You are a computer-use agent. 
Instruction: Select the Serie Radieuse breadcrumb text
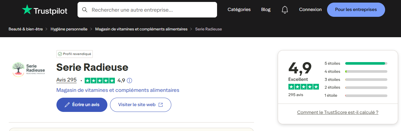pos(209,29)
